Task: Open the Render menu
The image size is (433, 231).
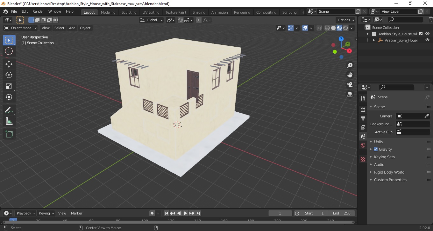Action: (38, 11)
